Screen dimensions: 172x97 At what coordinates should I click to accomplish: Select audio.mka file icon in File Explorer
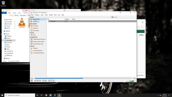[22, 23]
